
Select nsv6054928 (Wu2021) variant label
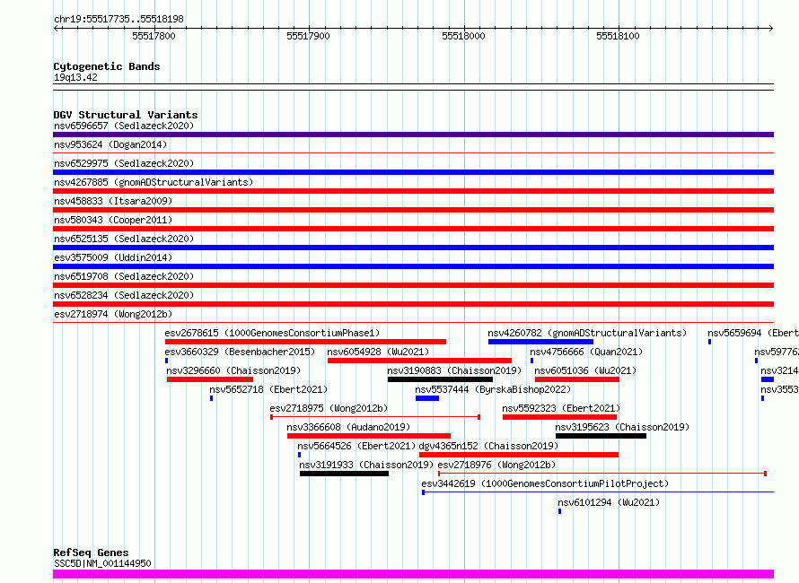(x=378, y=352)
